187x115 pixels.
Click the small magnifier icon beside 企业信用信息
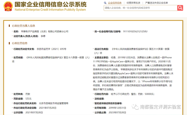point(105,3)
